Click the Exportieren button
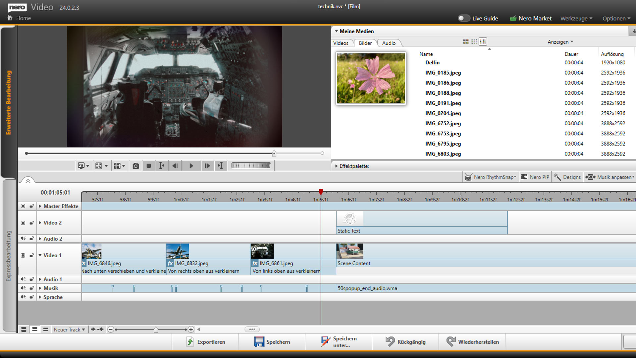Image resolution: width=636 pixels, height=358 pixels. (205, 342)
